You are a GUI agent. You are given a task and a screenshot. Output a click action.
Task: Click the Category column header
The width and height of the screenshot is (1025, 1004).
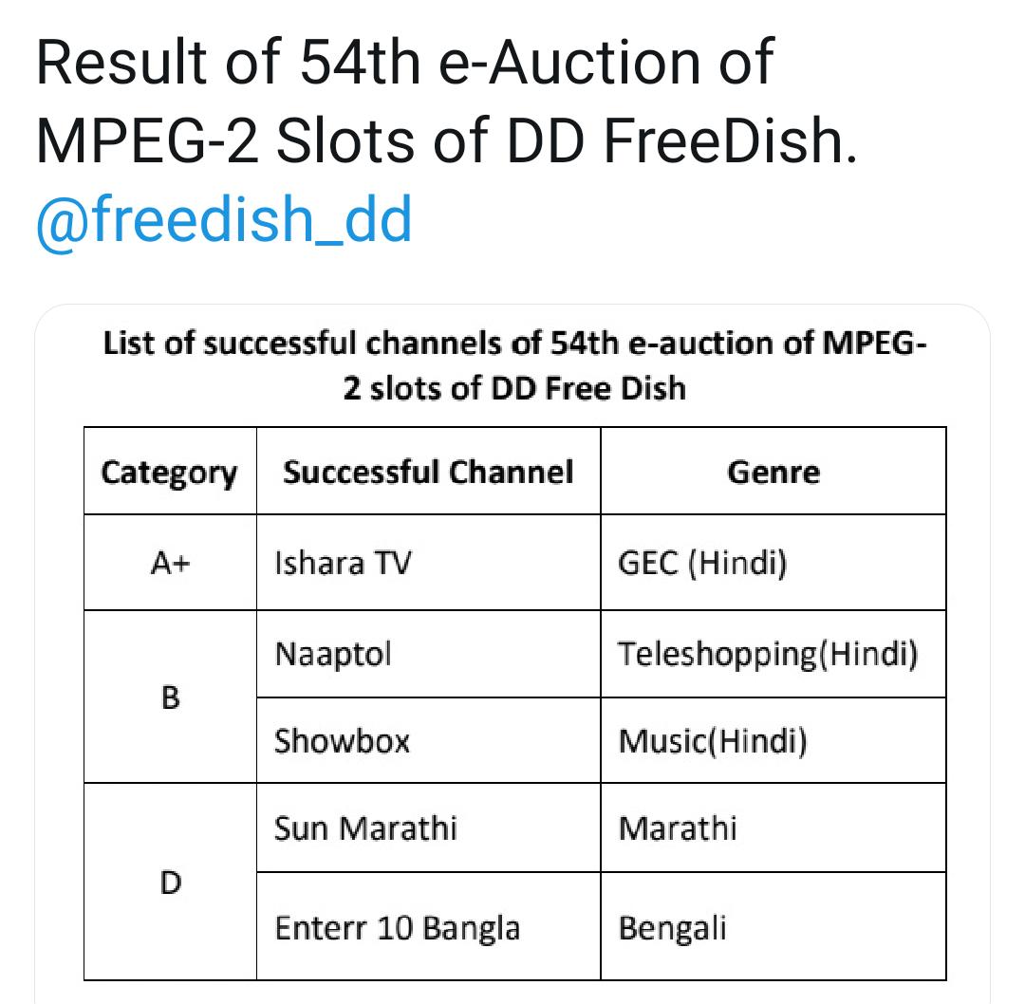tap(170, 472)
